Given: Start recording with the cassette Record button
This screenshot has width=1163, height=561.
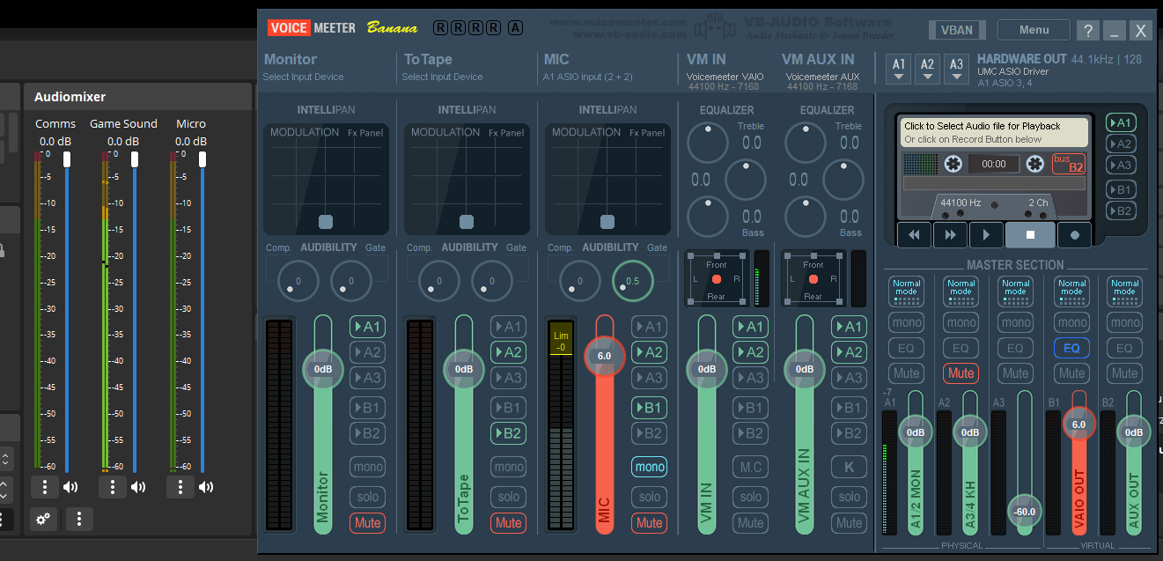Looking at the screenshot, I should pyautogui.click(x=1074, y=235).
